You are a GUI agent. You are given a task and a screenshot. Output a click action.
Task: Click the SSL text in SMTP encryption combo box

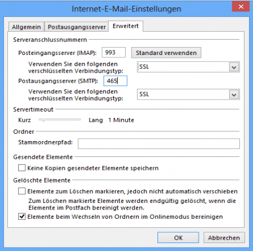(144, 94)
